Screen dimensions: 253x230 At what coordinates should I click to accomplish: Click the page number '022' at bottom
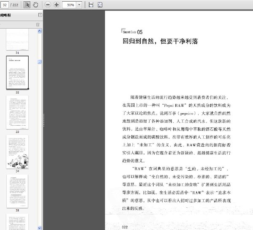click(x=125, y=227)
